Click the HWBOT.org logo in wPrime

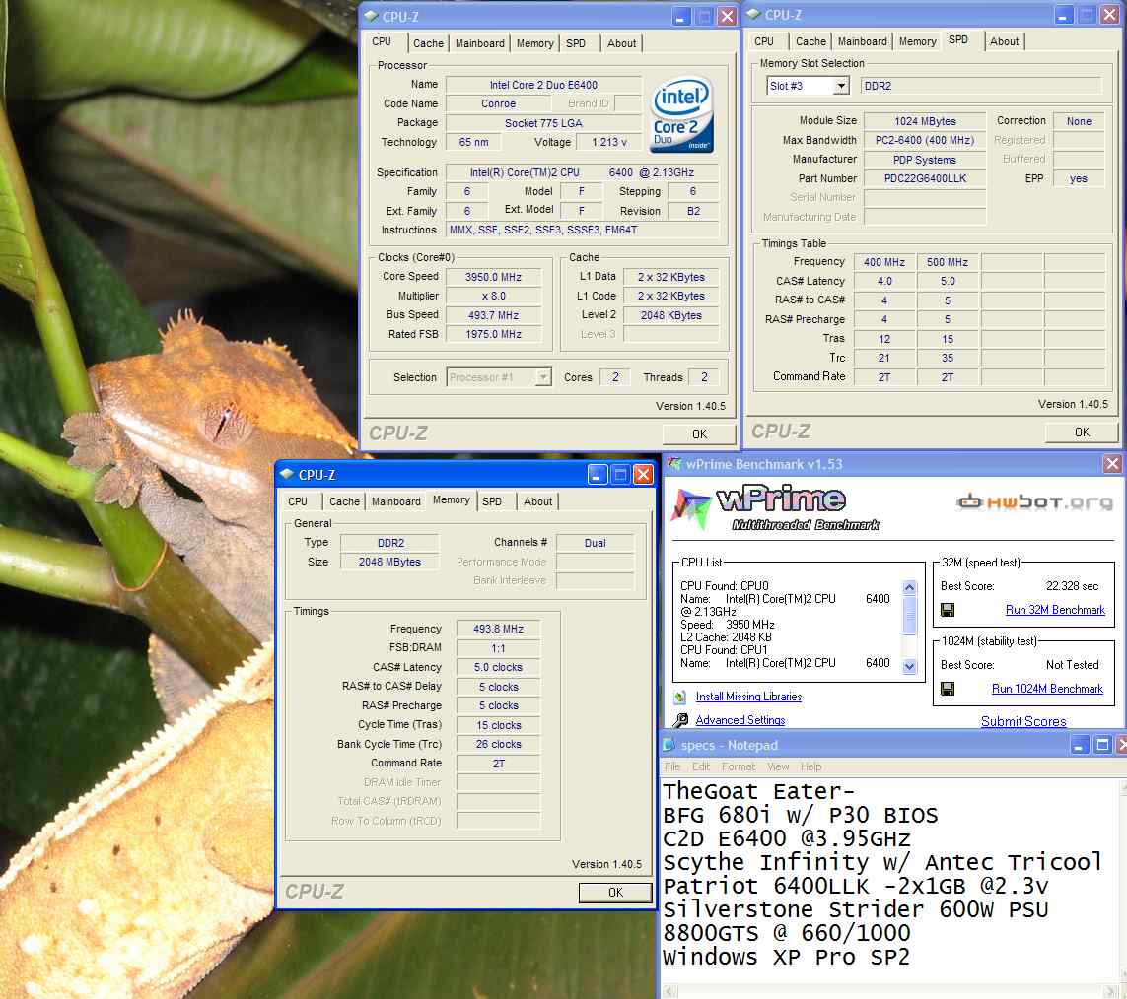point(1034,501)
